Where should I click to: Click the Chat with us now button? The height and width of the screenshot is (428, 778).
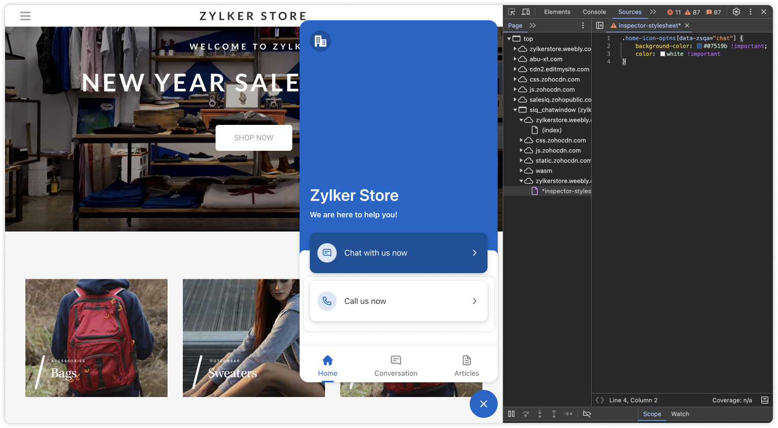pos(399,253)
